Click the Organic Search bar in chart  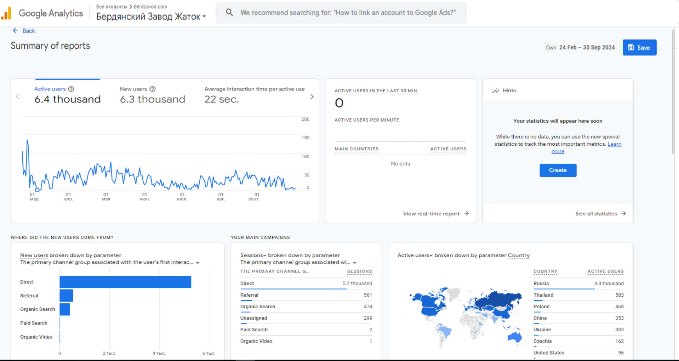point(65,309)
